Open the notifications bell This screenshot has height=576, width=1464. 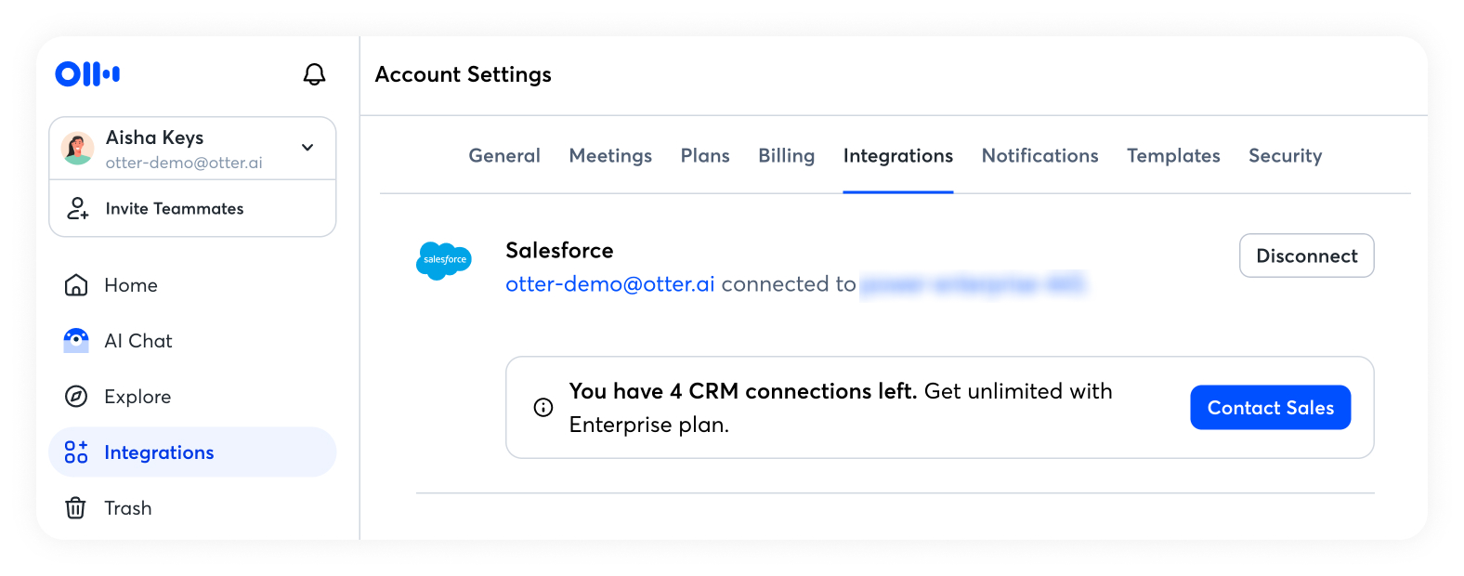pos(315,74)
